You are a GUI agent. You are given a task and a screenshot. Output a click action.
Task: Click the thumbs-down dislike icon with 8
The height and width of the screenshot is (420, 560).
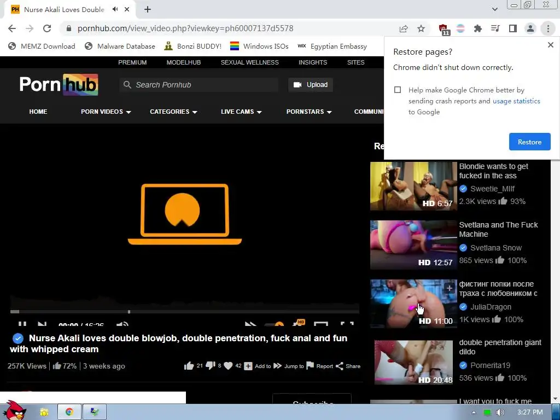point(211,366)
